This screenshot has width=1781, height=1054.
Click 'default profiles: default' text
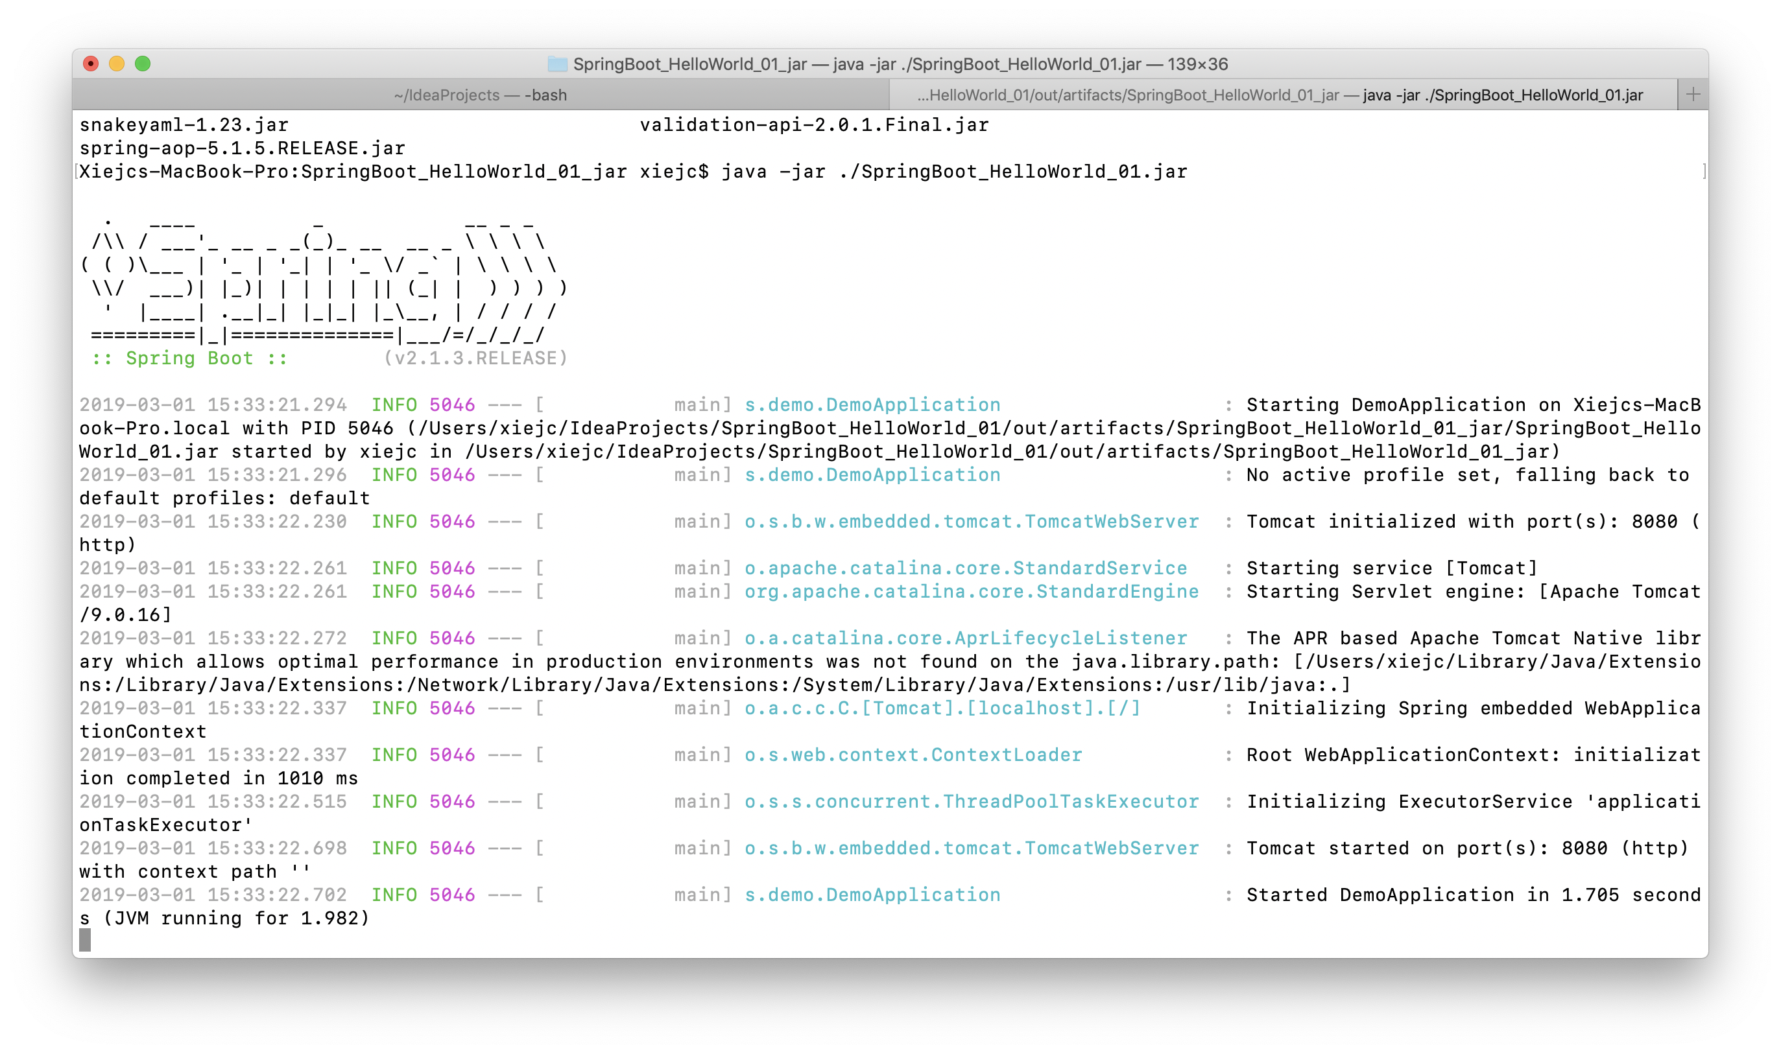224,498
